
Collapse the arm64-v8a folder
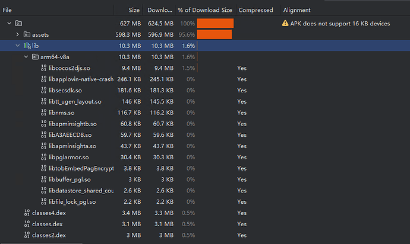pyautogui.click(x=26, y=57)
